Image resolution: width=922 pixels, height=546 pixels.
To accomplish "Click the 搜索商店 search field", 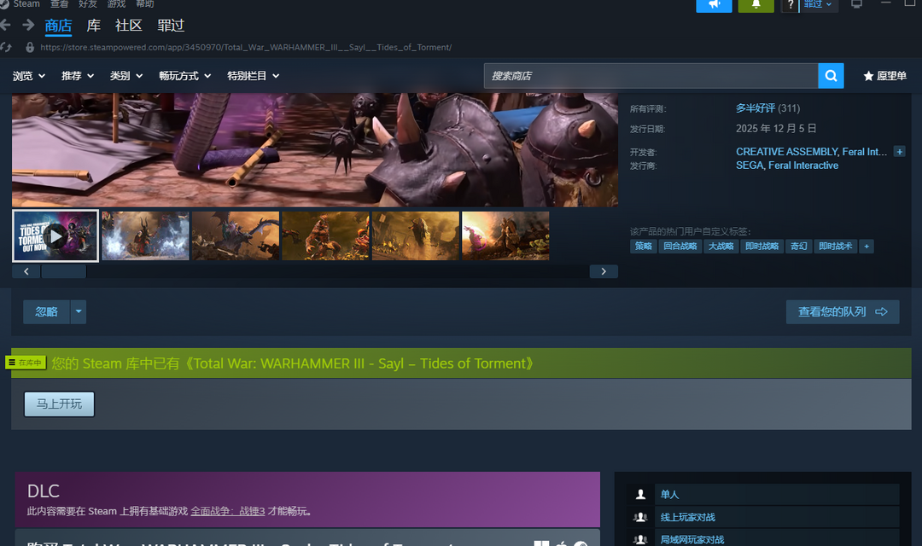I will pos(651,76).
